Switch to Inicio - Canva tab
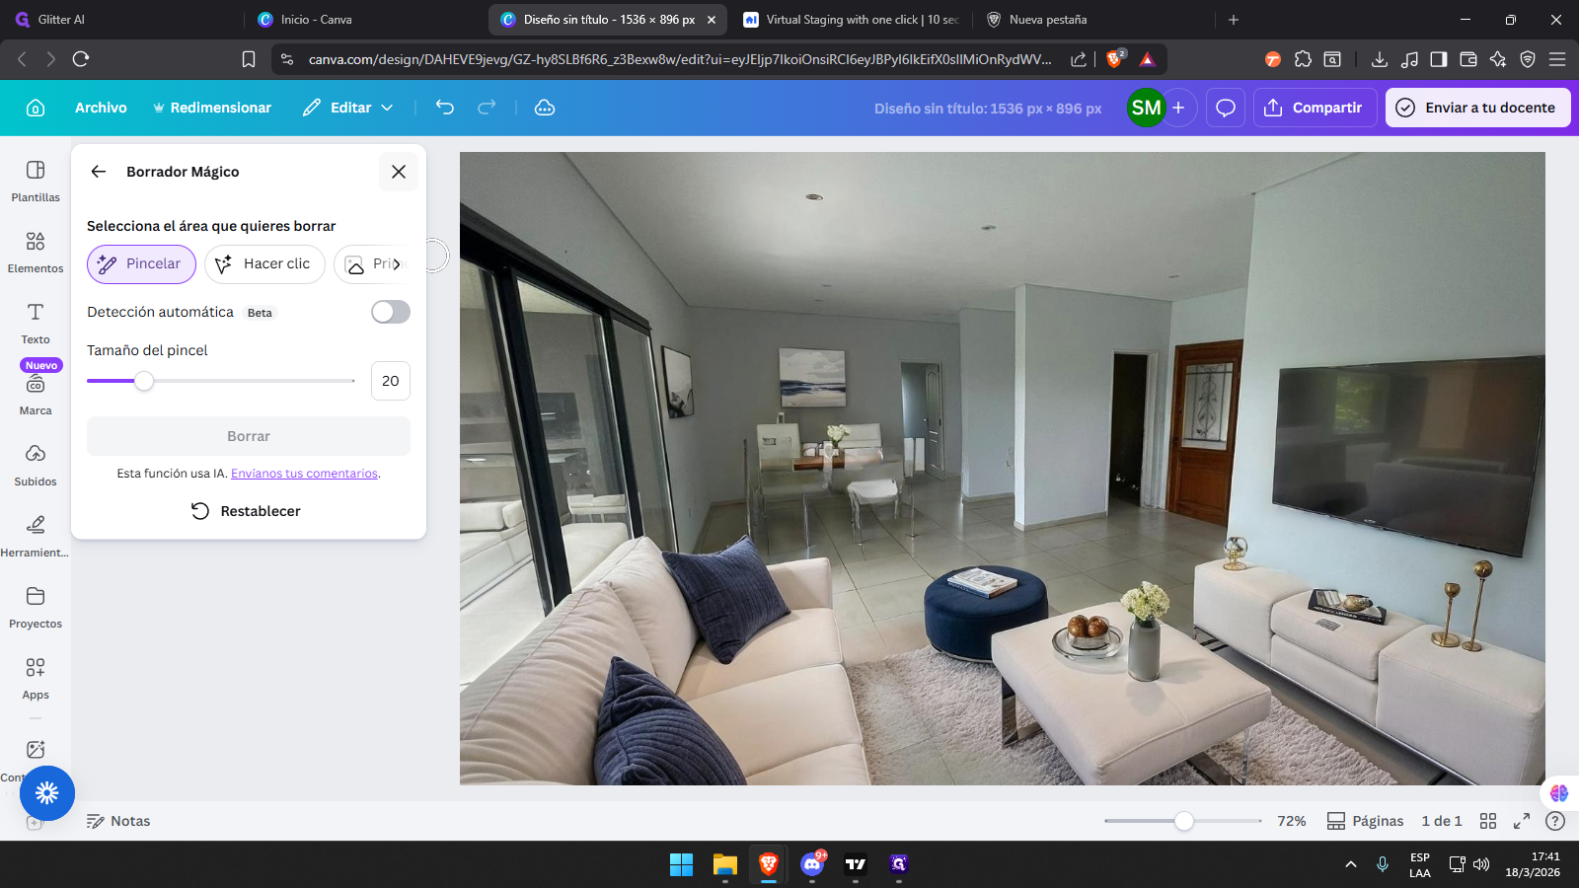This screenshot has width=1579, height=888. (x=316, y=20)
